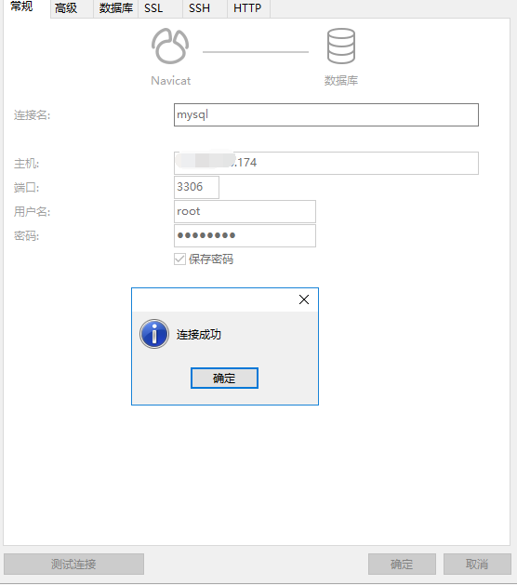
Task: Confirm the 连接成功 dialog with 确定
Action: [224, 378]
